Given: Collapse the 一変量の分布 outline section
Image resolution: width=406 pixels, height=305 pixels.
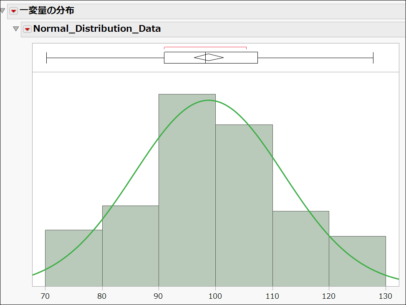Looking at the screenshot, I should 3,10.
